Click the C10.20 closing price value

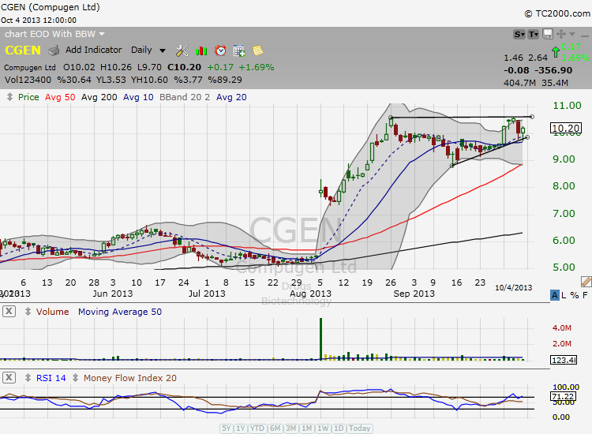[x=184, y=67]
